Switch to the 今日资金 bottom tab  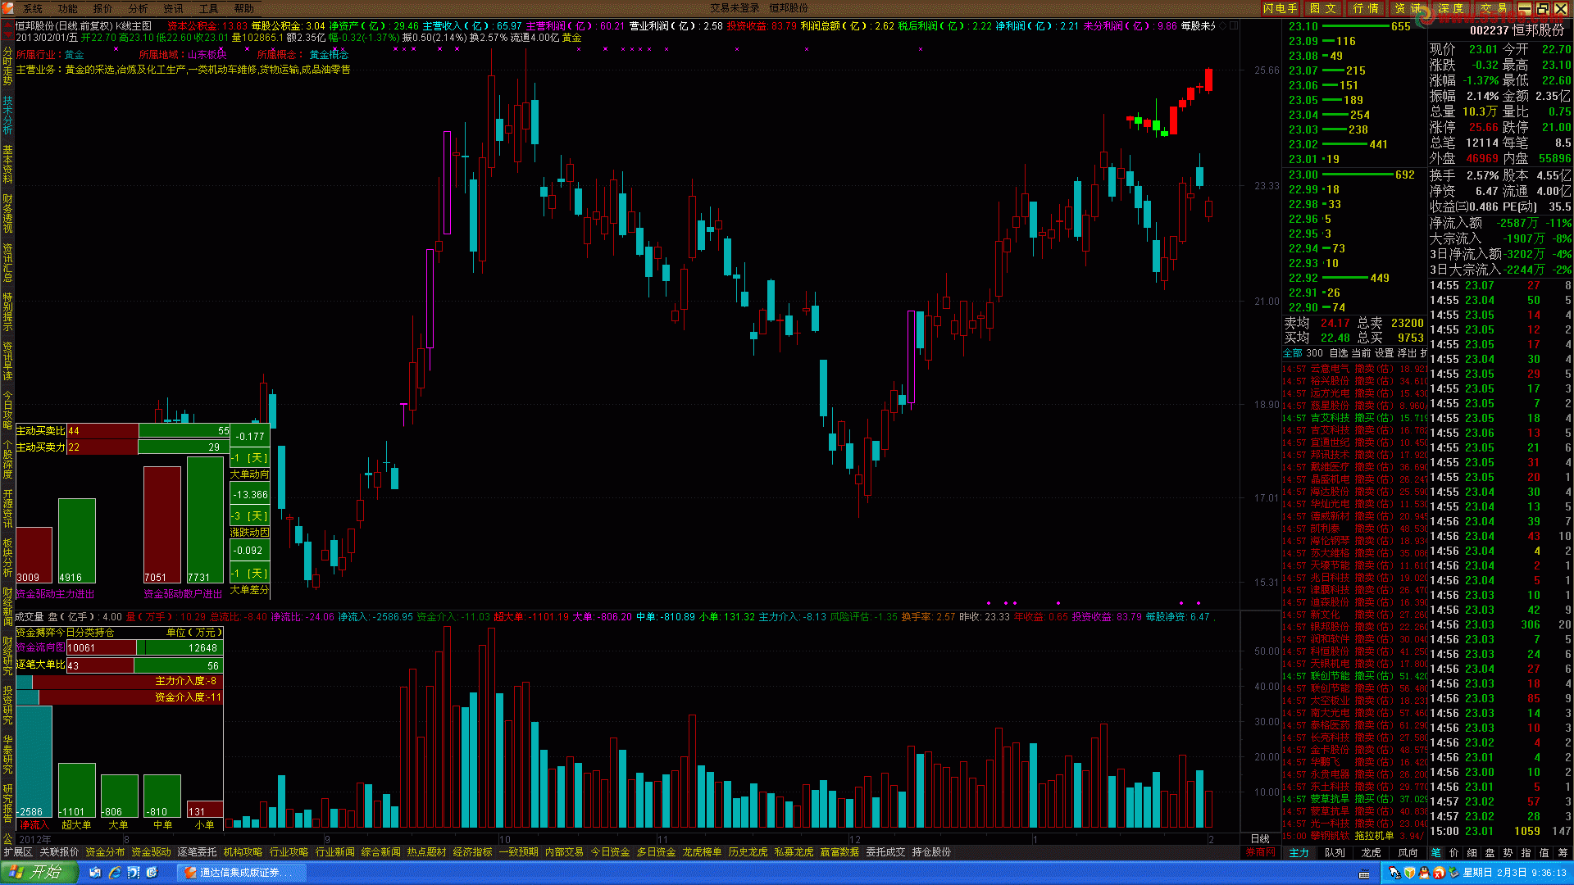610,852
